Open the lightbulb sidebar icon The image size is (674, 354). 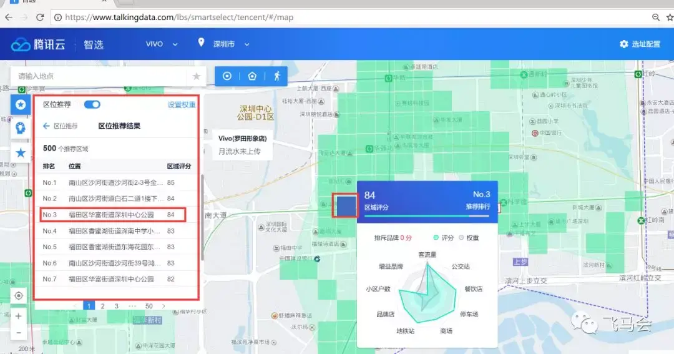click(20, 128)
